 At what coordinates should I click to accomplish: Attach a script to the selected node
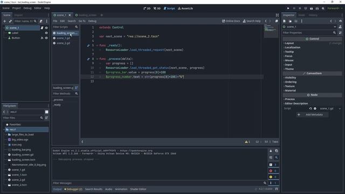point(41,21)
